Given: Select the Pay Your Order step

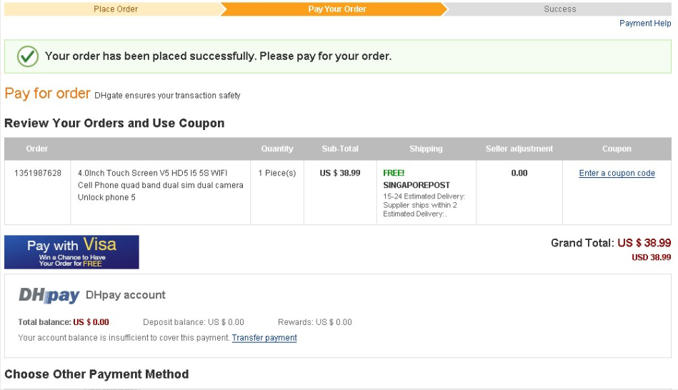Looking at the screenshot, I should point(336,9).
